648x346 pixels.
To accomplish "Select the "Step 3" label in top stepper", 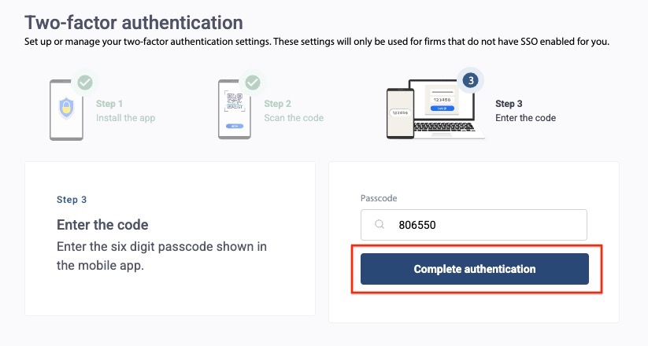I will coord(509,104).
